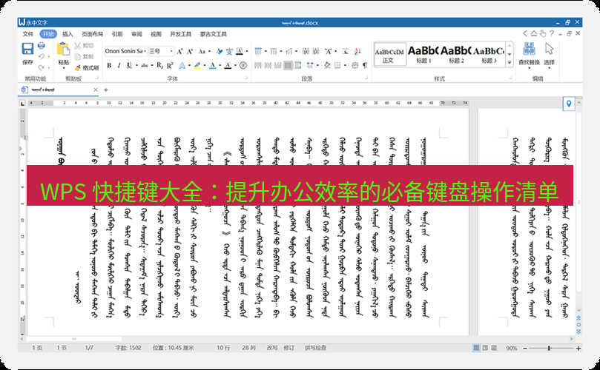Click the Shrink Font A icon
600x370 pixels.
(189, 51)
